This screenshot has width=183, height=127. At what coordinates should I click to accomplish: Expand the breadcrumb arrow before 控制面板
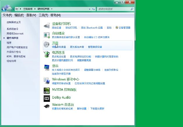20,9
